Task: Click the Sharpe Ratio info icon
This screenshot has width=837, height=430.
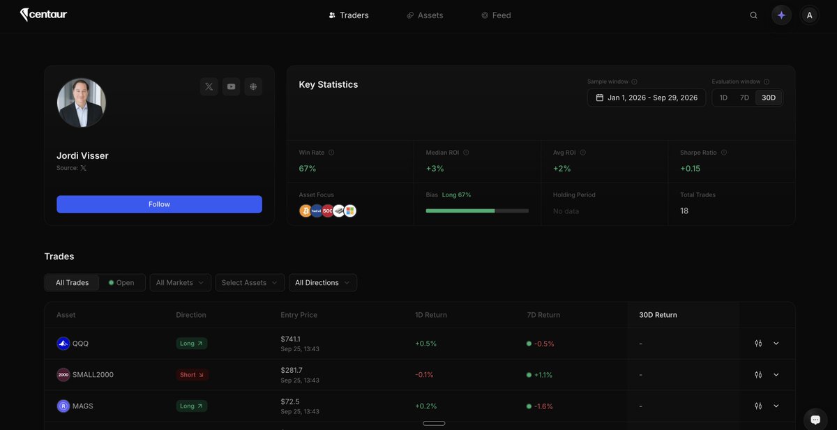Action: (x=724, y=153)
